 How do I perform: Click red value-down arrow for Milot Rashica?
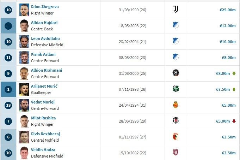(234, 121)
